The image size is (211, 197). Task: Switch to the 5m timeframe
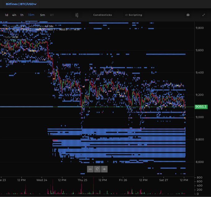click(x=43, y=15)
